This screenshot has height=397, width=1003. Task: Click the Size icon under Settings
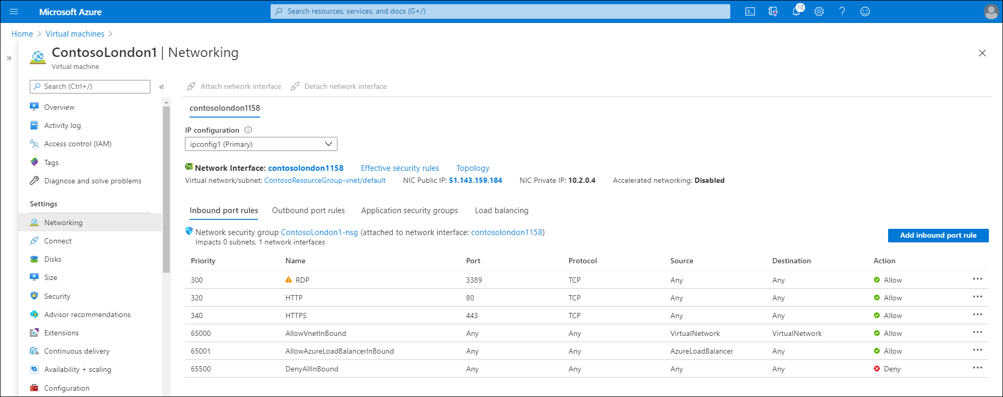click(x=34, y=277)
